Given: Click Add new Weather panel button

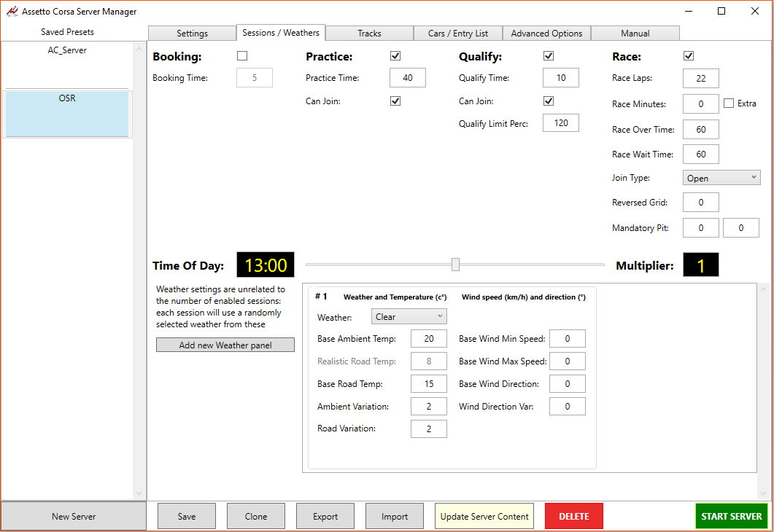Looking at the screenshot, I should coord(225,345).
